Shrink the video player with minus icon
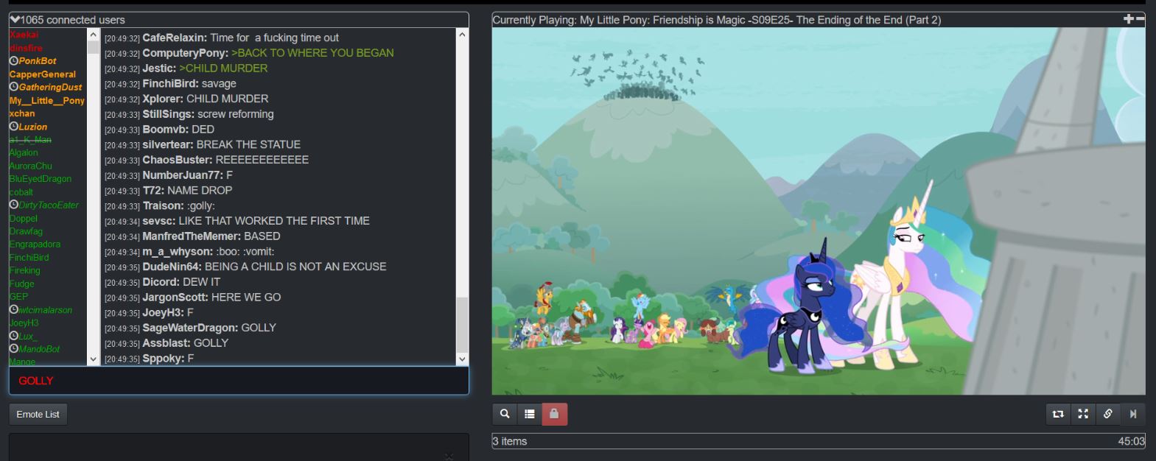The height and width of the screenshot is (461, 1156). tap(1141, 19)
